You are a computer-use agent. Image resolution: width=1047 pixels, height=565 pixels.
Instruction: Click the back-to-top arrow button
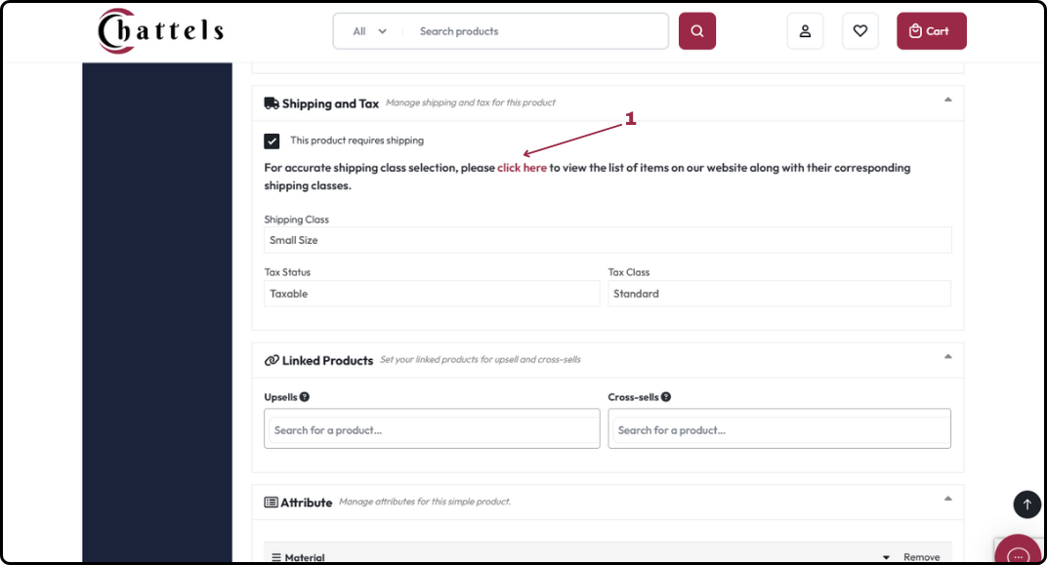pos(1026,504)
